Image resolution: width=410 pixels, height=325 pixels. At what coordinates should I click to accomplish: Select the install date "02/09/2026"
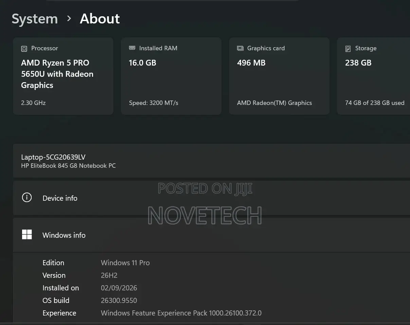(119, 288)
